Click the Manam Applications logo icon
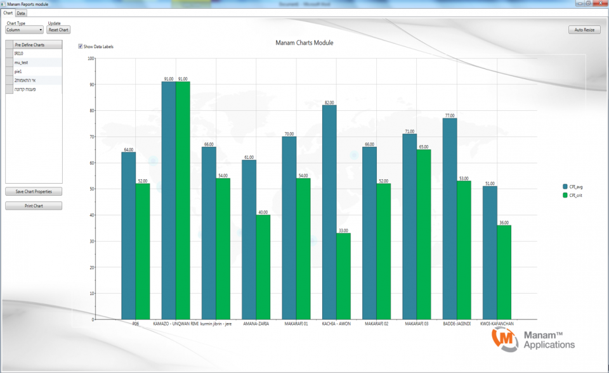Screen dimensions: 609x373 504,339
